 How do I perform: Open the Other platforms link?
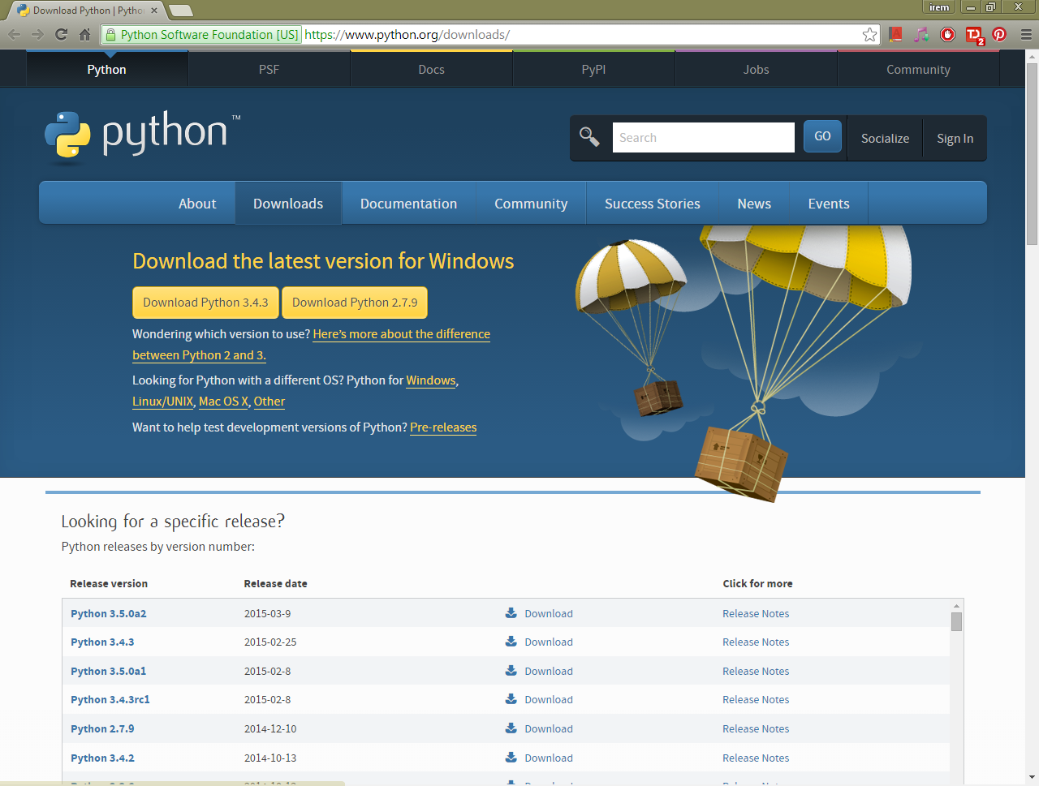tap(269, 402)
